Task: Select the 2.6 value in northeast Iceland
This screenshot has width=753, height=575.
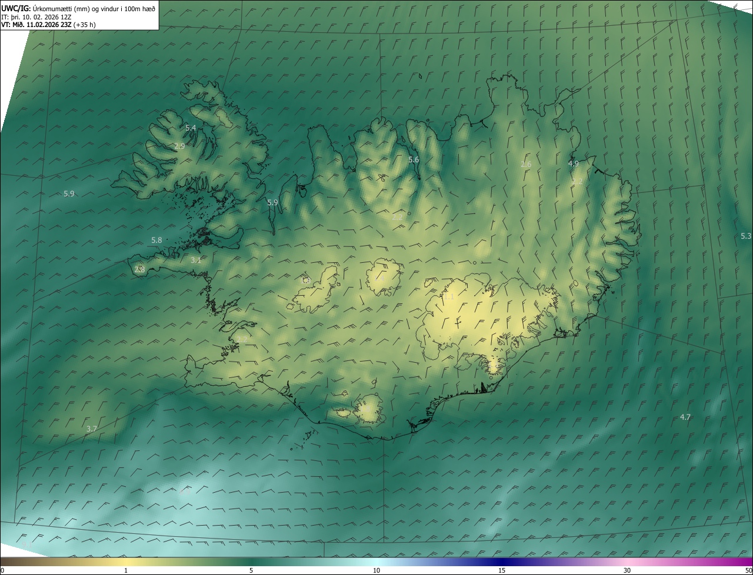Action: click(x=526, y=164)
